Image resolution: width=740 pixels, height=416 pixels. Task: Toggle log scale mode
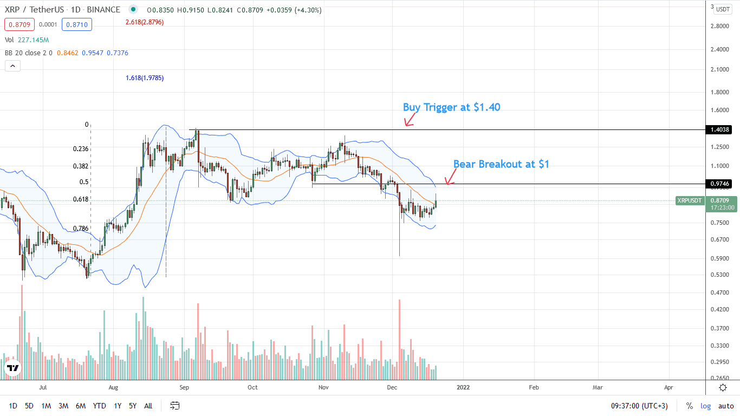(705, 406)
